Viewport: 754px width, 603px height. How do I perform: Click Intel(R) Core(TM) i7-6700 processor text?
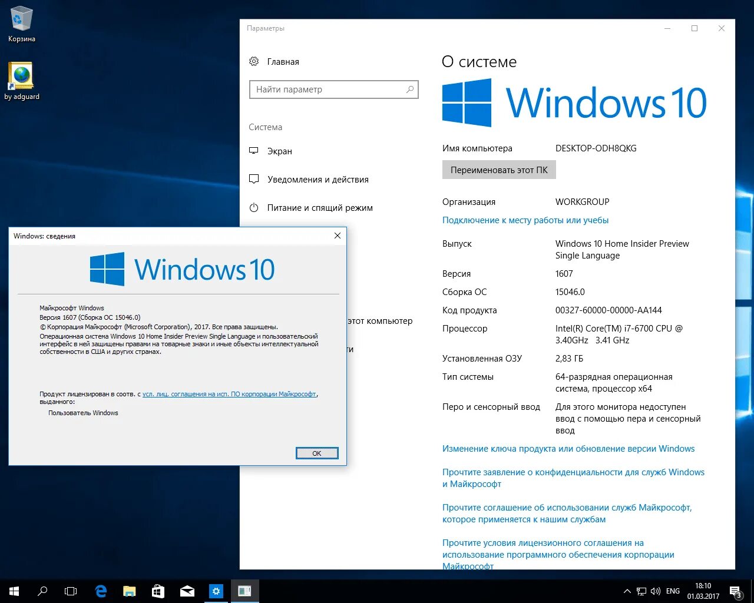pyautogui.click(x=619, y=334)
